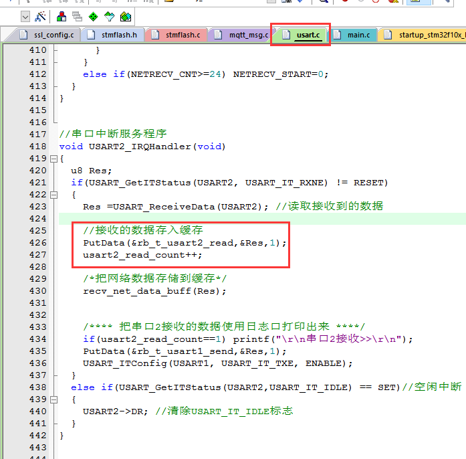Click comment '/*把网络数据存储到缓存*/'
This screenshot has width=466, height=459.
[x=155, y=279]
